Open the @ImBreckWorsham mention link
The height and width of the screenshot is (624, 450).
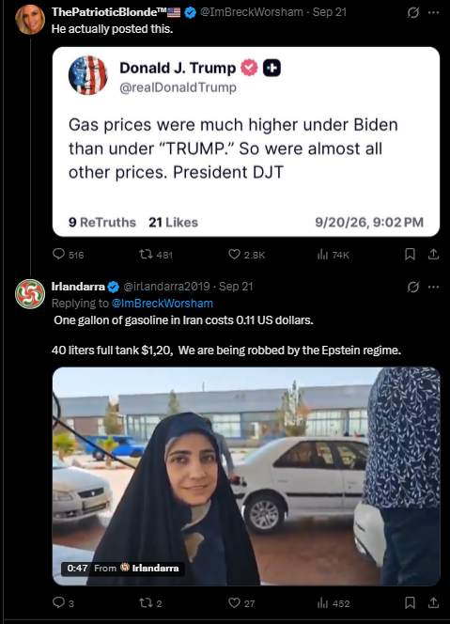coord(163,304)
